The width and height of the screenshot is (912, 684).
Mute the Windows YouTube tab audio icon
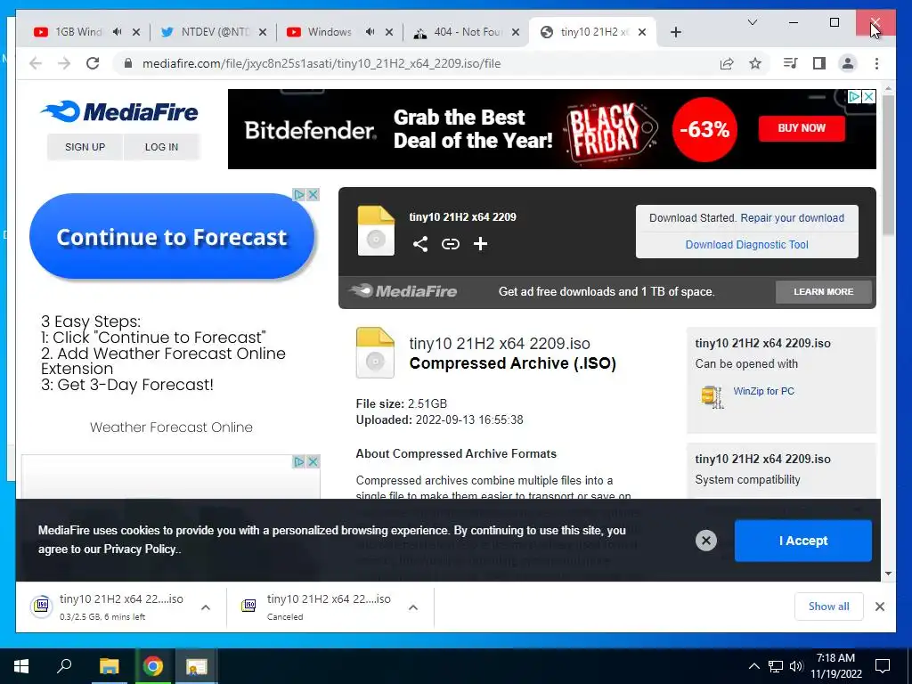(370, 31)
